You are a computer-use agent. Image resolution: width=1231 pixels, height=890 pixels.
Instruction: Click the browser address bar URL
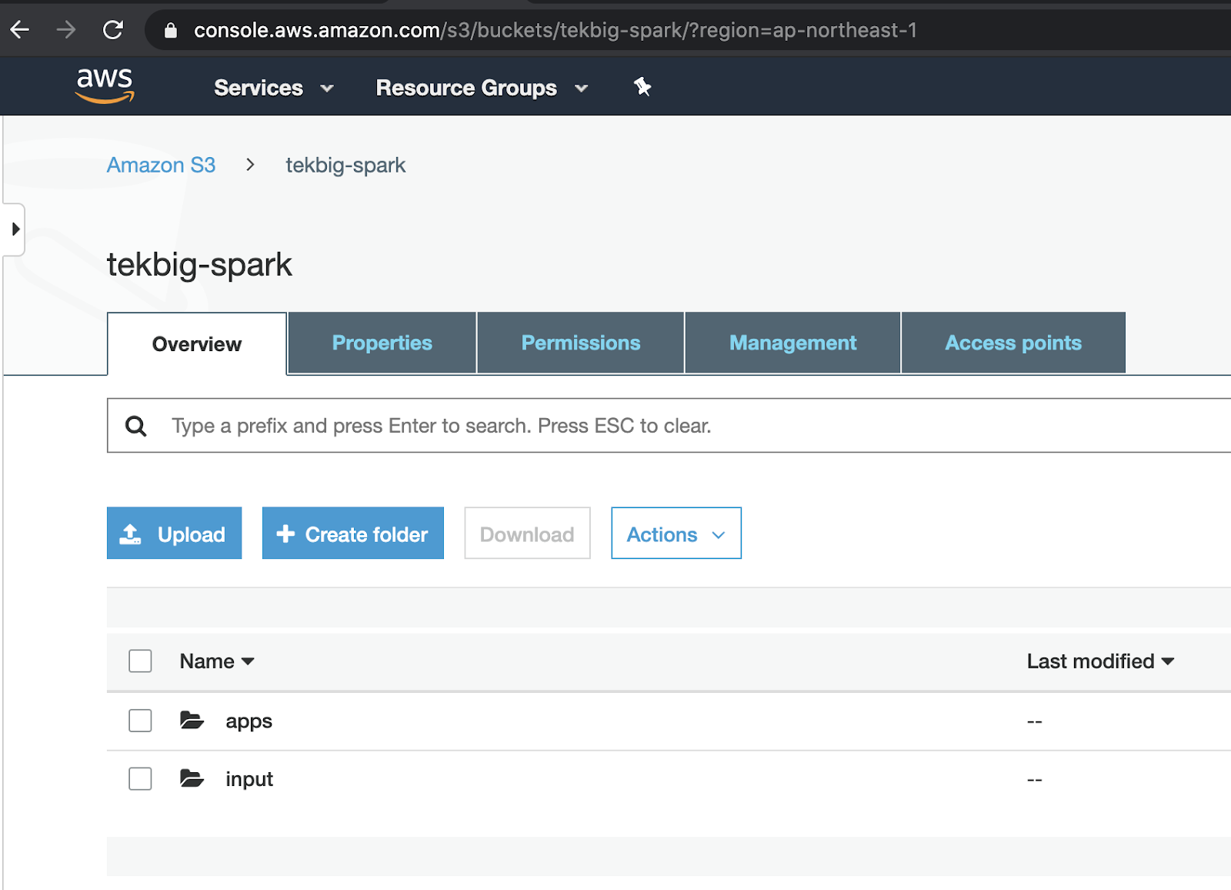click(555, 30)
